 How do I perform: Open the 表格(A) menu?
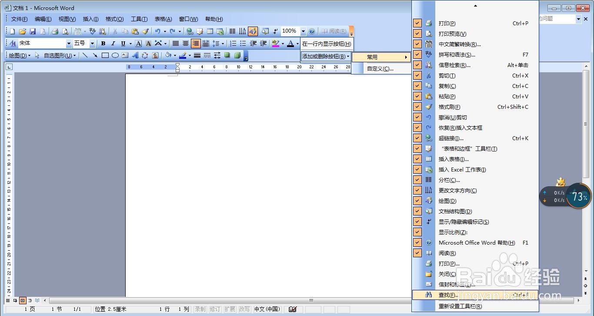(163, 19)
